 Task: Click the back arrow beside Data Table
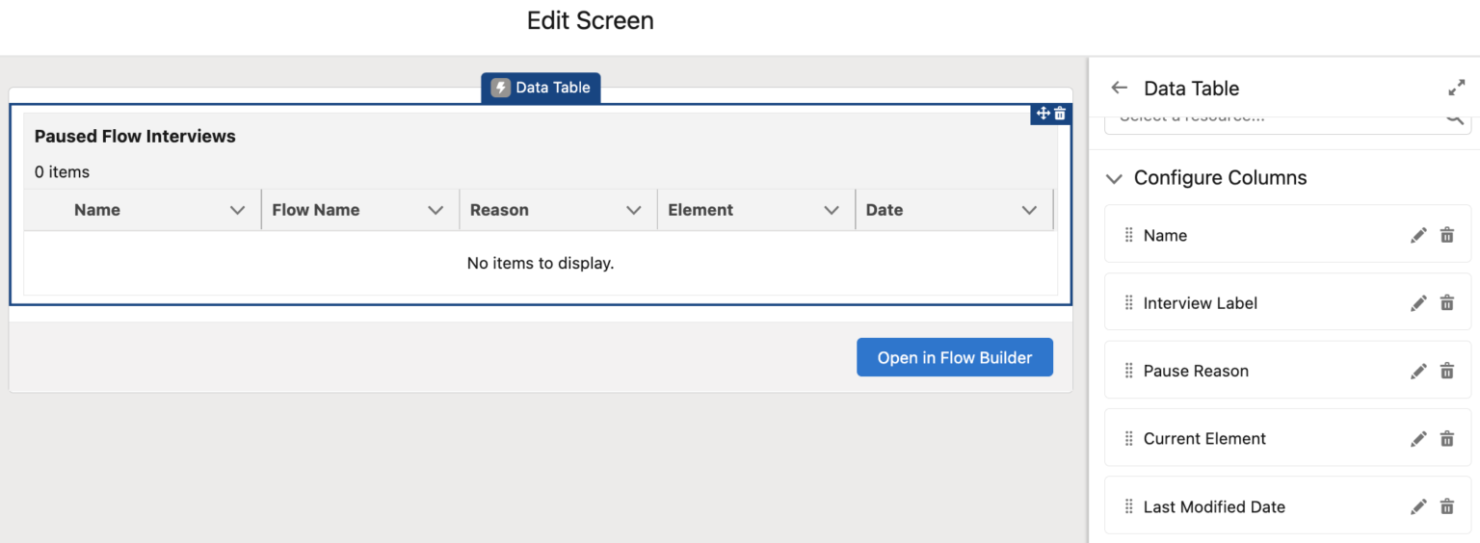pyautogui.click(x=1119, y=88)
